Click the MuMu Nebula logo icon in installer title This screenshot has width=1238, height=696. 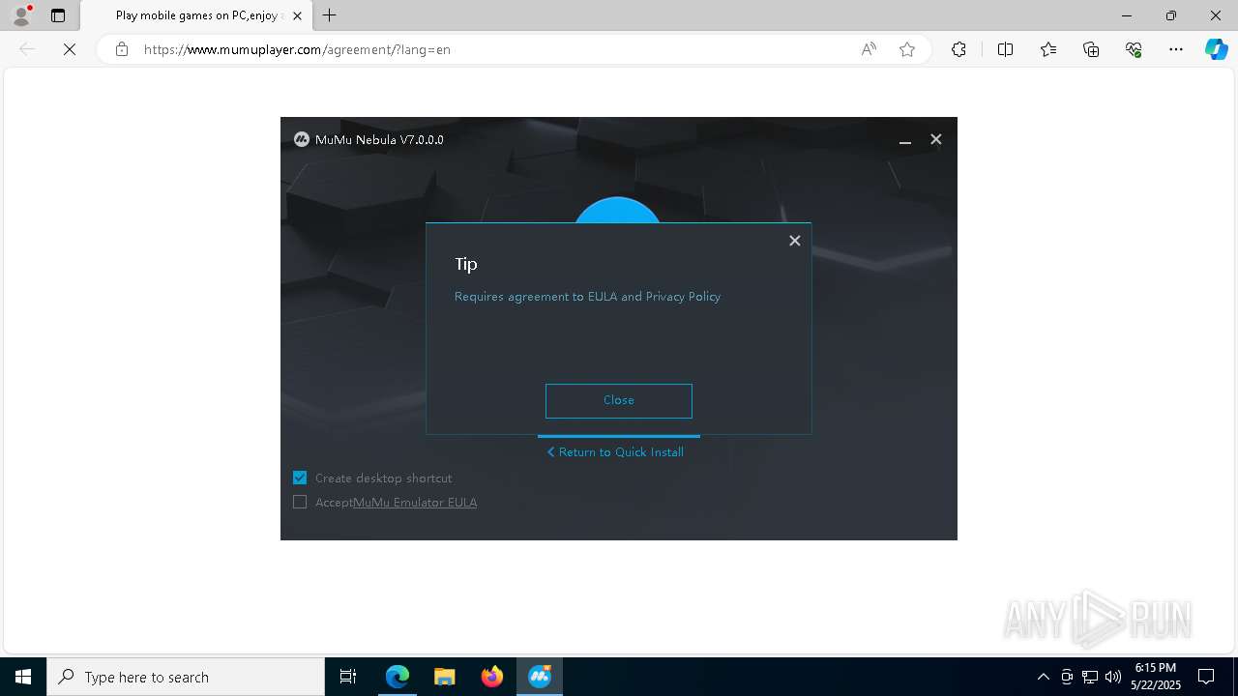point(302,139)
